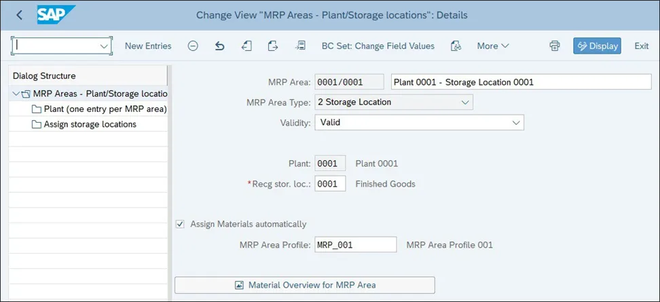Click the Undo Change arrow icon
Image resolution: width=660 pixels, height=302 pixels.
pyautogui.click(x=219, y=46)
